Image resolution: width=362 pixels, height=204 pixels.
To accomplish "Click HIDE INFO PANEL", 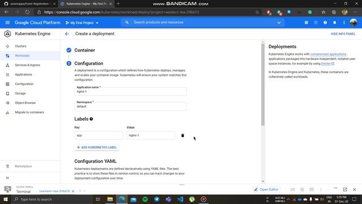I will [343, 34].
